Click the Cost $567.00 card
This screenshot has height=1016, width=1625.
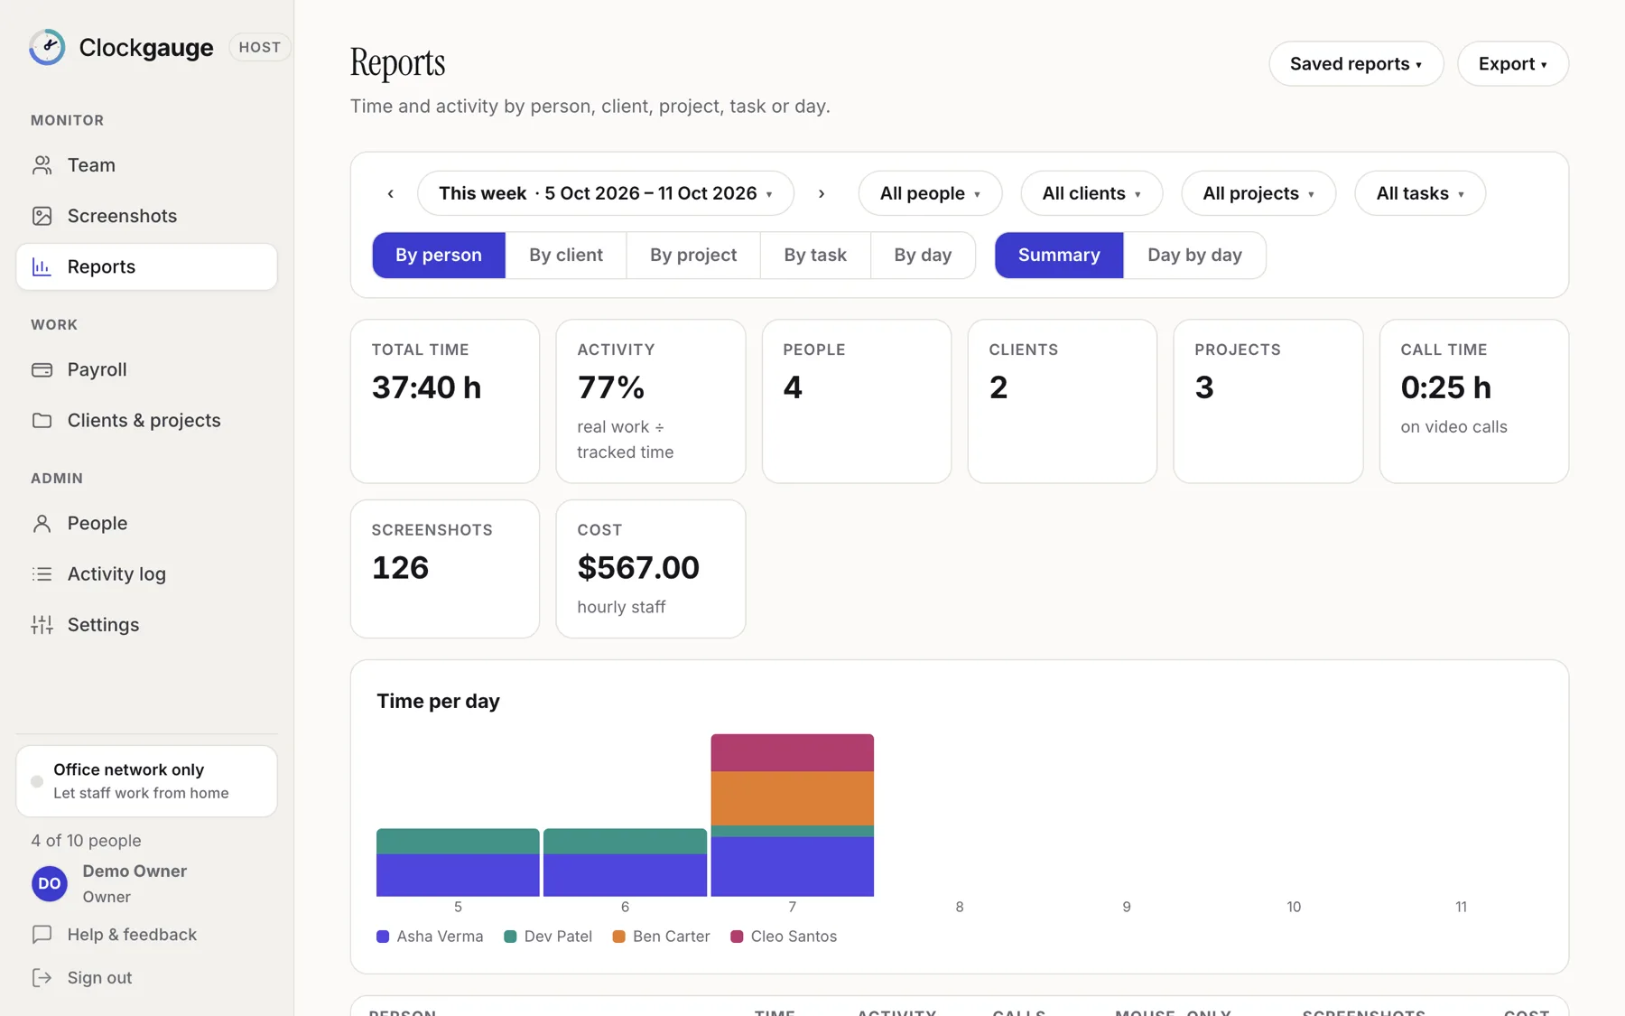tap(651, 569)
